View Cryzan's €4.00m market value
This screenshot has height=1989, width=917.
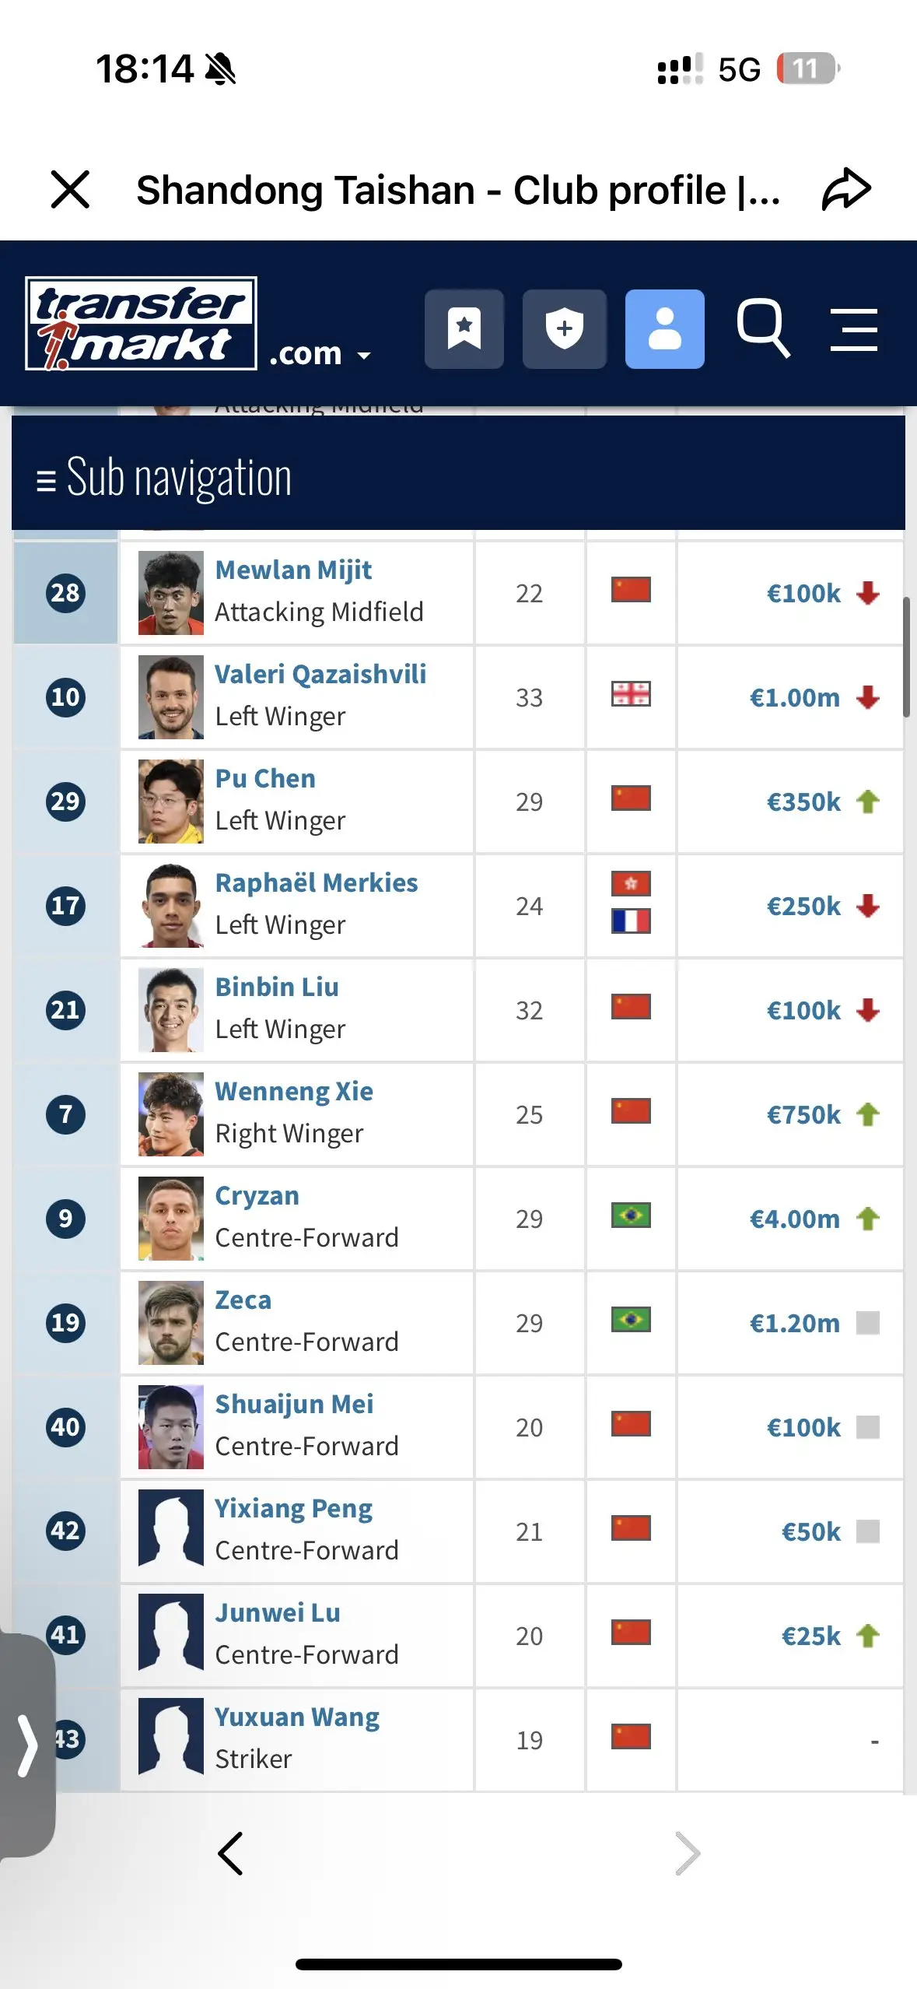click(794, 1219)
